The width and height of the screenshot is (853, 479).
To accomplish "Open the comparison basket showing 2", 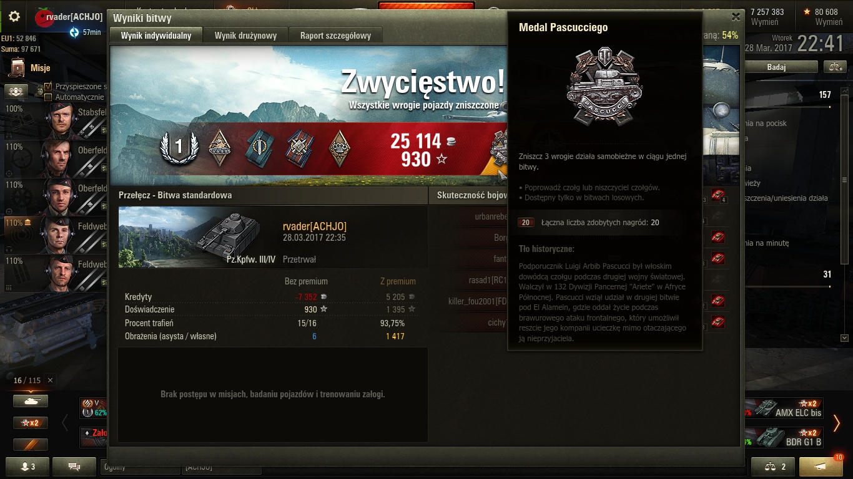I will 772,466.
